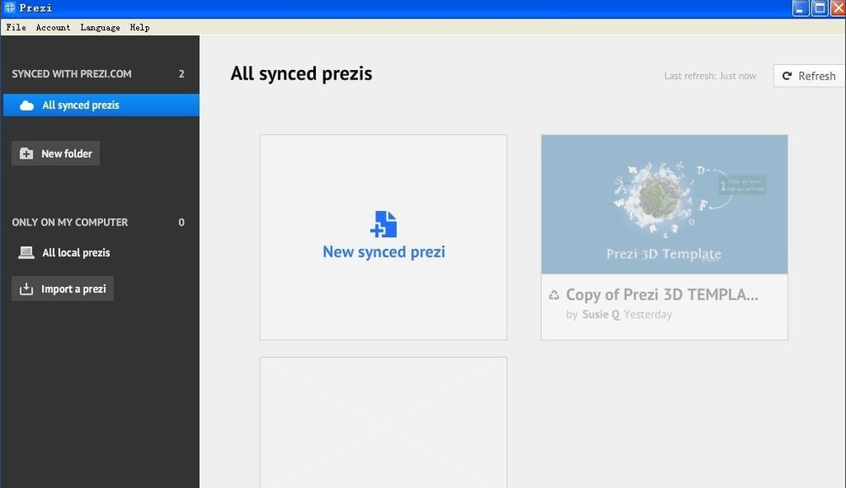
Task: Click the Copy of Prezi 3D TEMPLA... title
Action: point(662,295)
